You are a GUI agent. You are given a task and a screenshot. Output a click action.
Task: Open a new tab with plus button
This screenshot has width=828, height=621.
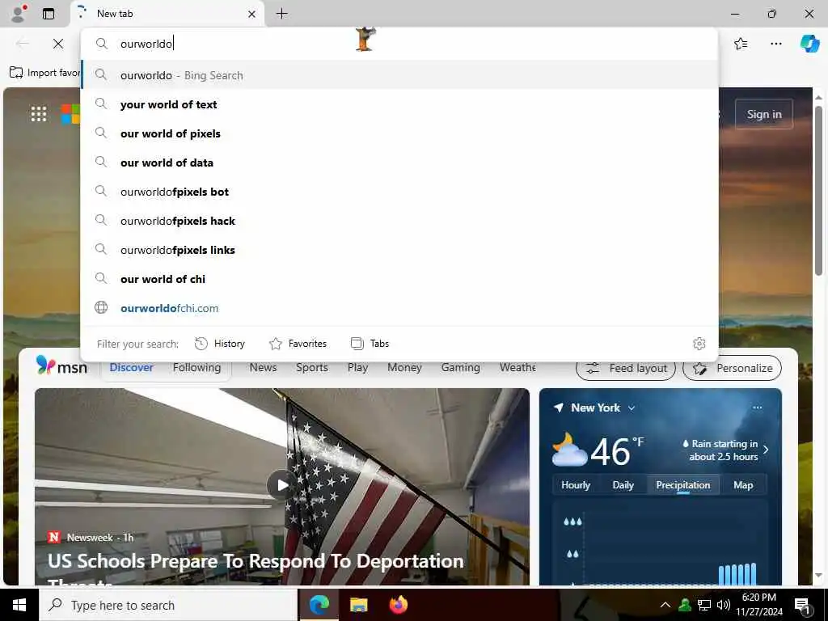coord(282,14)
